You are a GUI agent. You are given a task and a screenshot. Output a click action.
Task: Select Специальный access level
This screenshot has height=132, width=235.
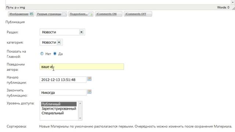tap(53, 113)
